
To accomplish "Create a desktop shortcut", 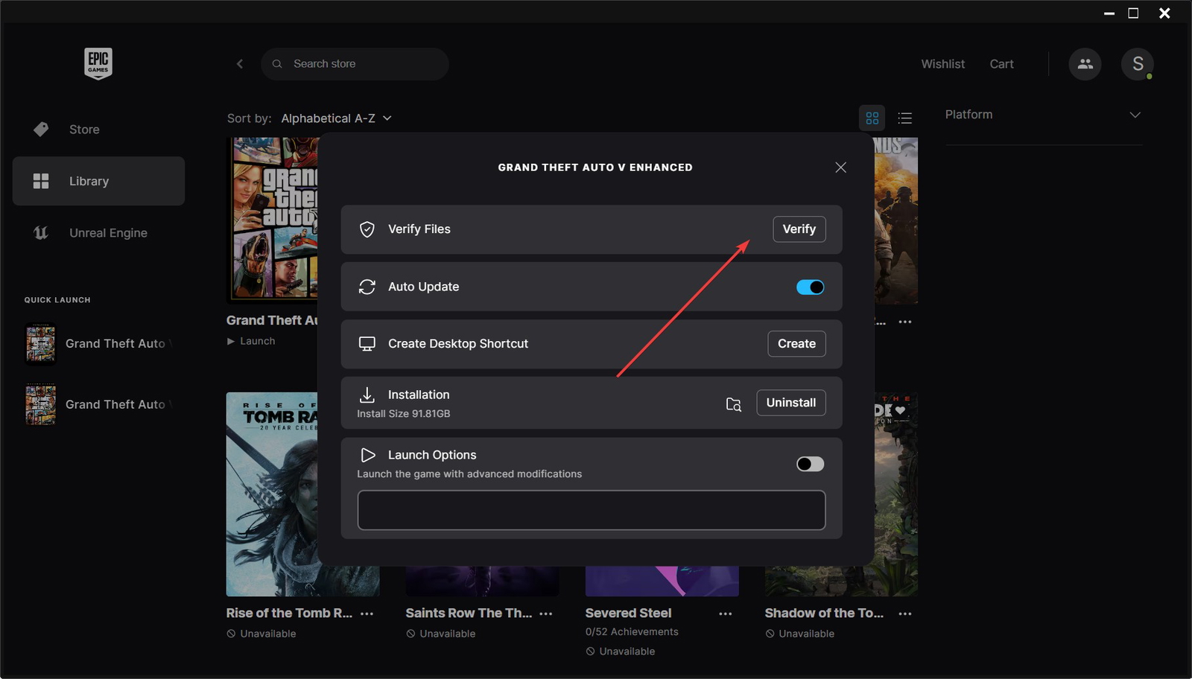I will [x=796, y=343].
